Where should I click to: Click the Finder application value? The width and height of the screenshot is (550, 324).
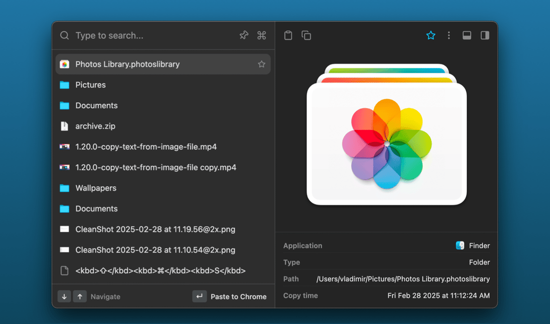coord(480,246)
